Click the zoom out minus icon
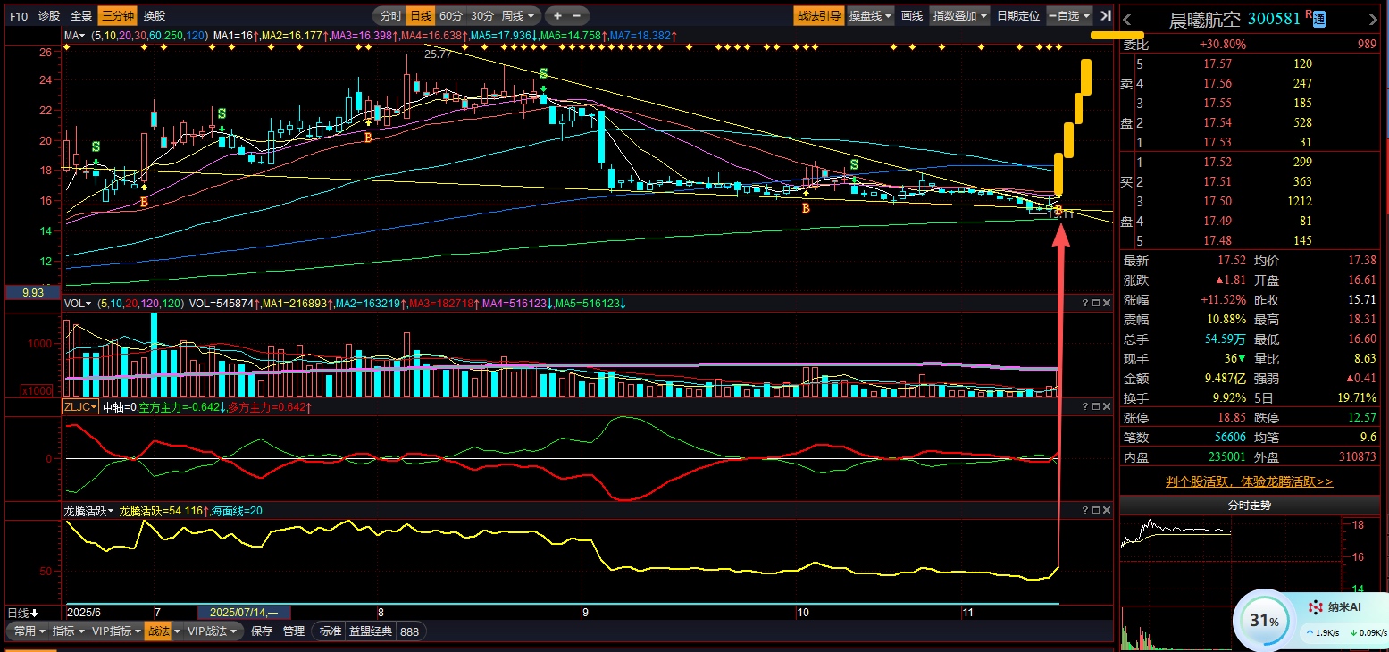Image resolution: width=1389 pixels, height=652 pixels. coord(576,15)
